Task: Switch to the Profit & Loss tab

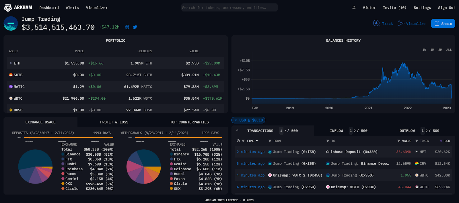Action: coord(114,122)
